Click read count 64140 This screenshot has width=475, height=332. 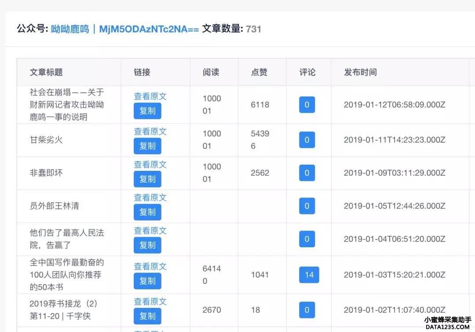tap(212, 275)
